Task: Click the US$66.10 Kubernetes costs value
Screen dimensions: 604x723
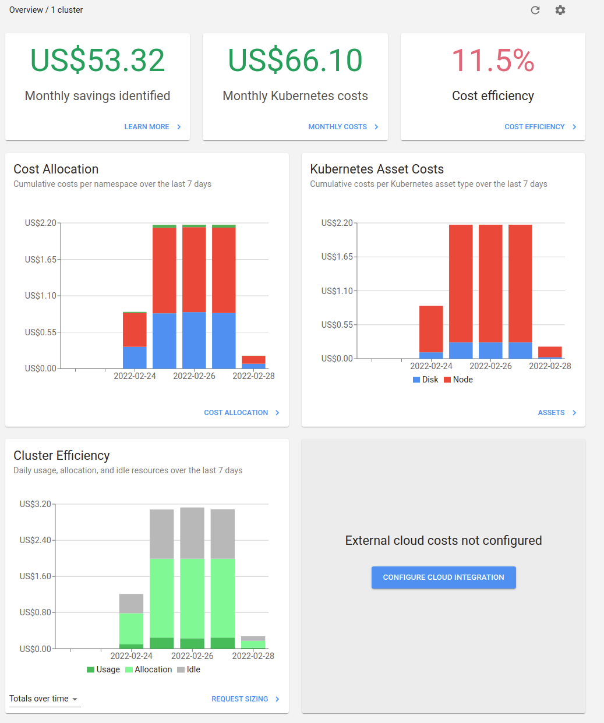Action: point(295,60)
